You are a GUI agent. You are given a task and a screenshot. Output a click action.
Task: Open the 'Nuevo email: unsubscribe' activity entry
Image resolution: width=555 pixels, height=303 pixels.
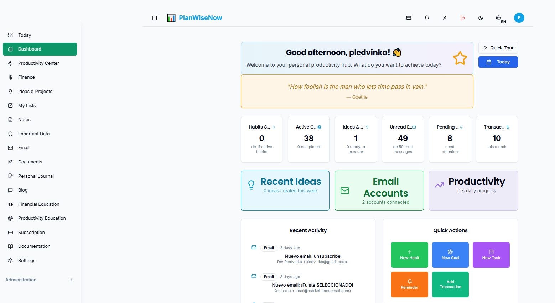click(x=312, y=256)
